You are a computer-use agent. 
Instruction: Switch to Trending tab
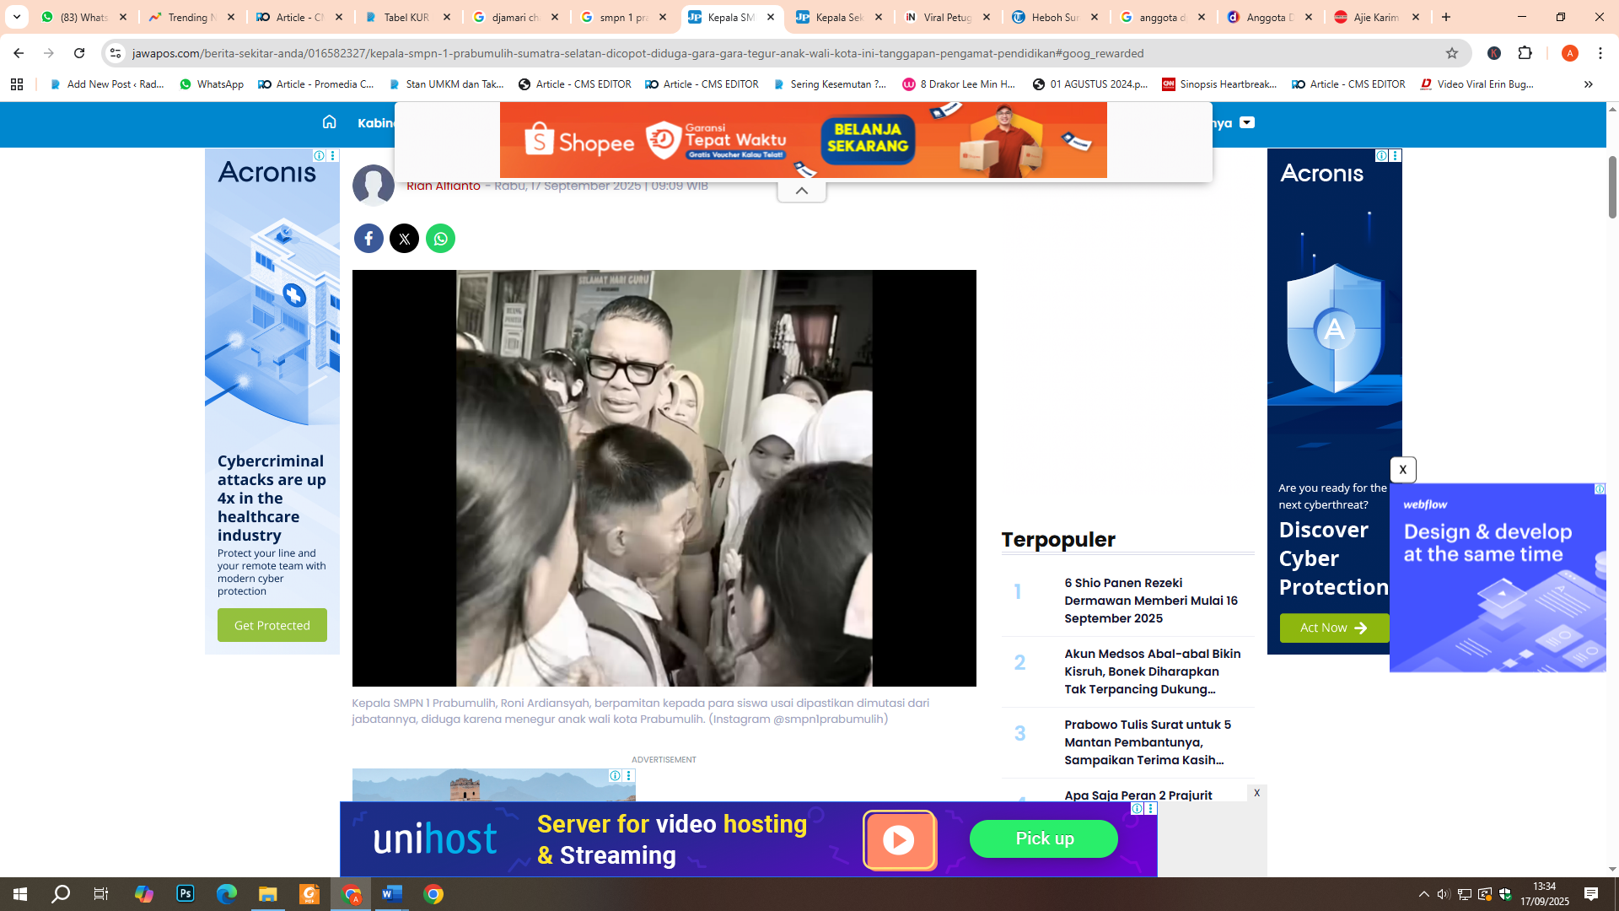191,17
